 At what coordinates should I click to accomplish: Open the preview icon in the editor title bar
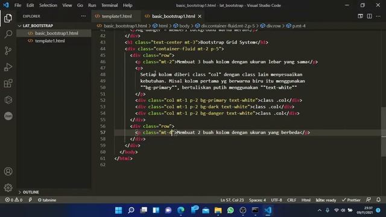coord(361,16)
